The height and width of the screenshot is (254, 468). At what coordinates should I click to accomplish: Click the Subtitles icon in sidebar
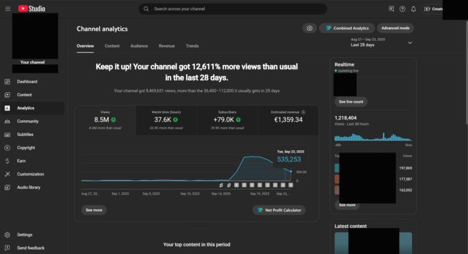coord(7,134)
